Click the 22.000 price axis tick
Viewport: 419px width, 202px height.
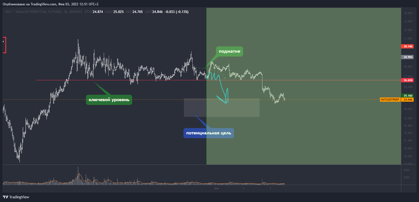[x=408, y=133]
